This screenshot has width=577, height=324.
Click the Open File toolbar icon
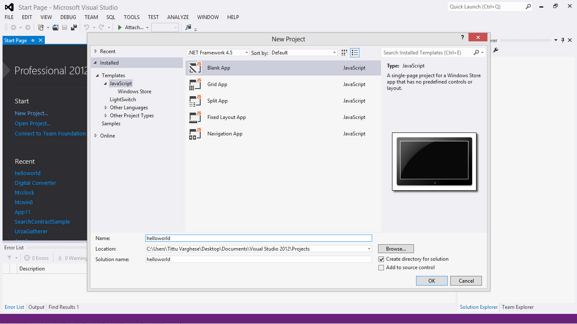tap(55, 27)
